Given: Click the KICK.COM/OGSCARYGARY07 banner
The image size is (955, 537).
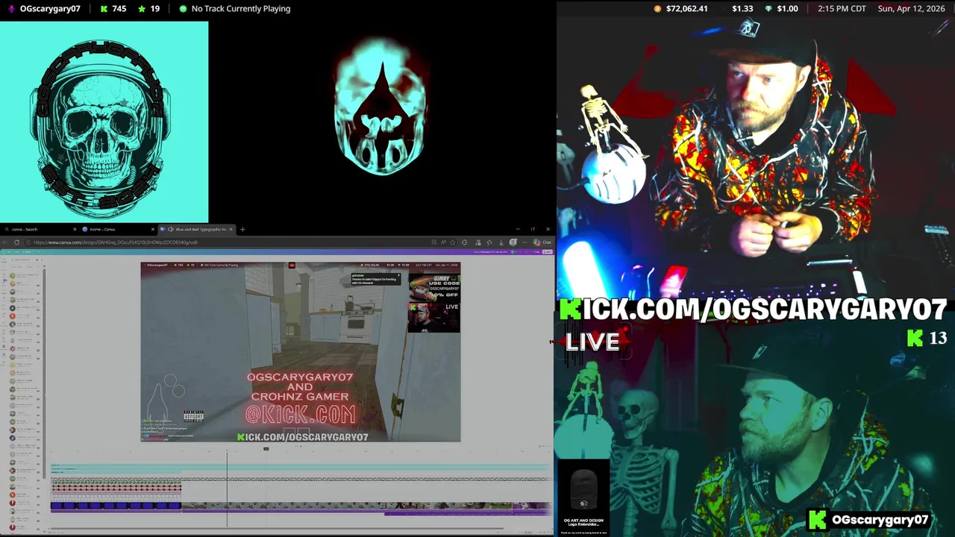Looking at the screenshot, I should pos(754,310).
